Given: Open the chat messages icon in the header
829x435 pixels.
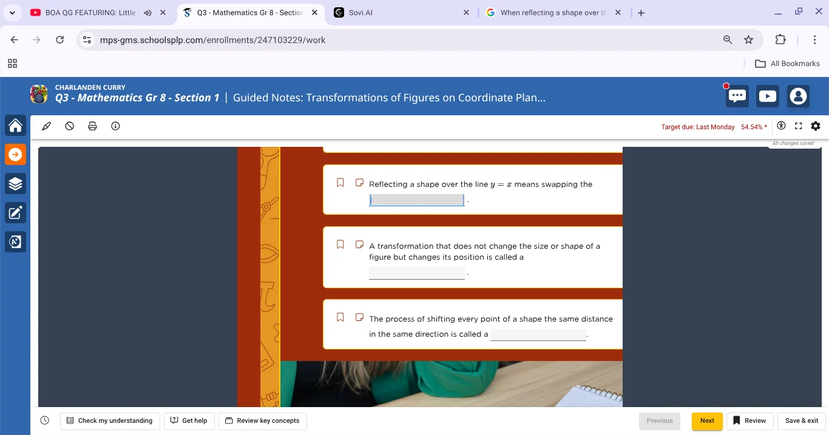Looking at the screenshot, I should click(x=737, y=96).
